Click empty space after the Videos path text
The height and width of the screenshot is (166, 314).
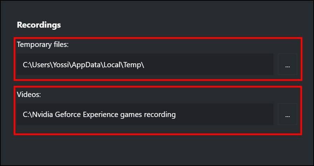pos(224,114)
